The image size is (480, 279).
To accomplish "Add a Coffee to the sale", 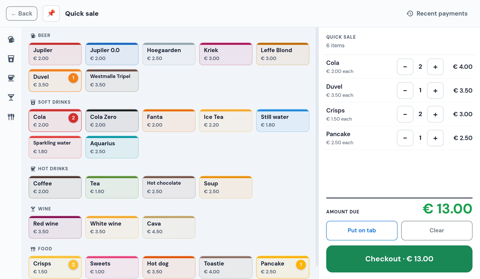I will click(55, 187).
